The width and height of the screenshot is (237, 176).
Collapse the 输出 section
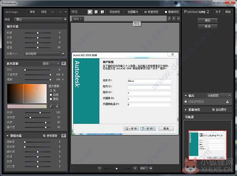186,96
